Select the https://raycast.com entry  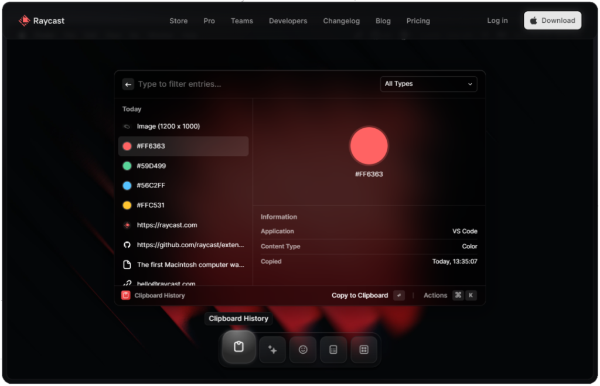coord(183,226)
